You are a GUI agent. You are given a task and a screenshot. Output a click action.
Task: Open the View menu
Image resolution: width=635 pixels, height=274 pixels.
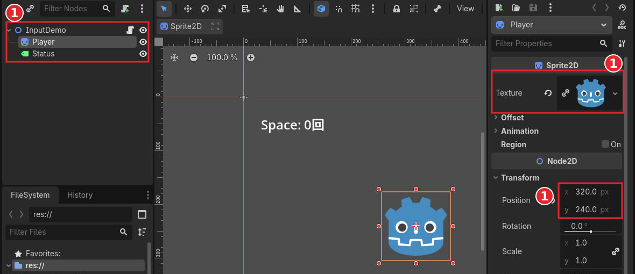465,9
